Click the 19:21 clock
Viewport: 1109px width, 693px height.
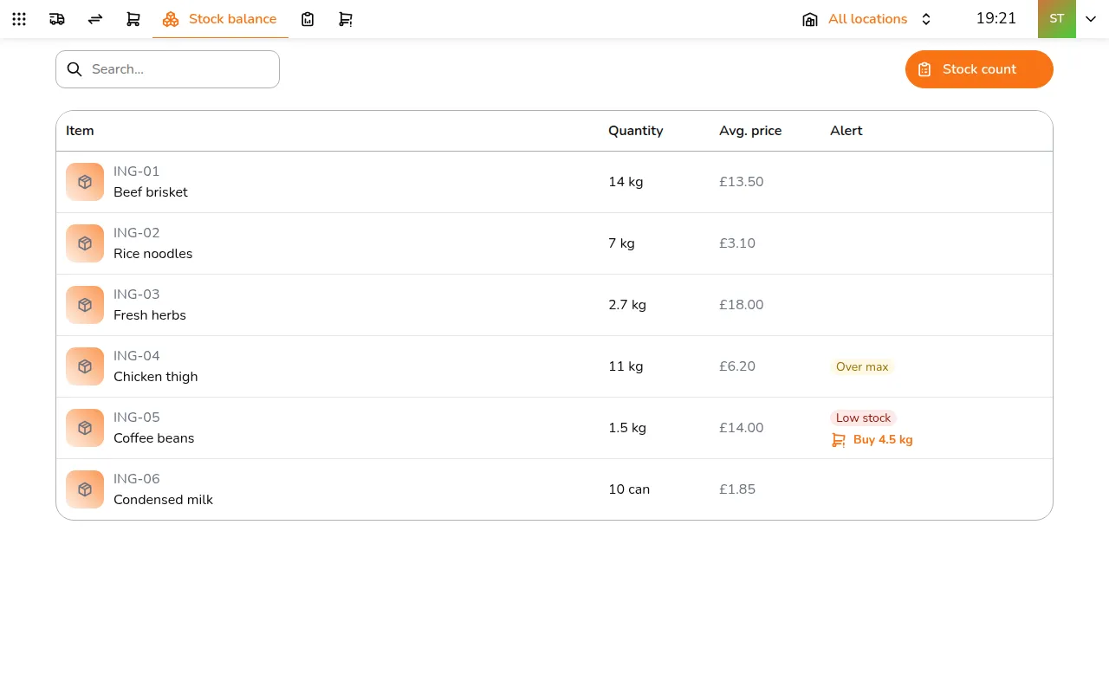pyautogui.click(x=996, y=18)
